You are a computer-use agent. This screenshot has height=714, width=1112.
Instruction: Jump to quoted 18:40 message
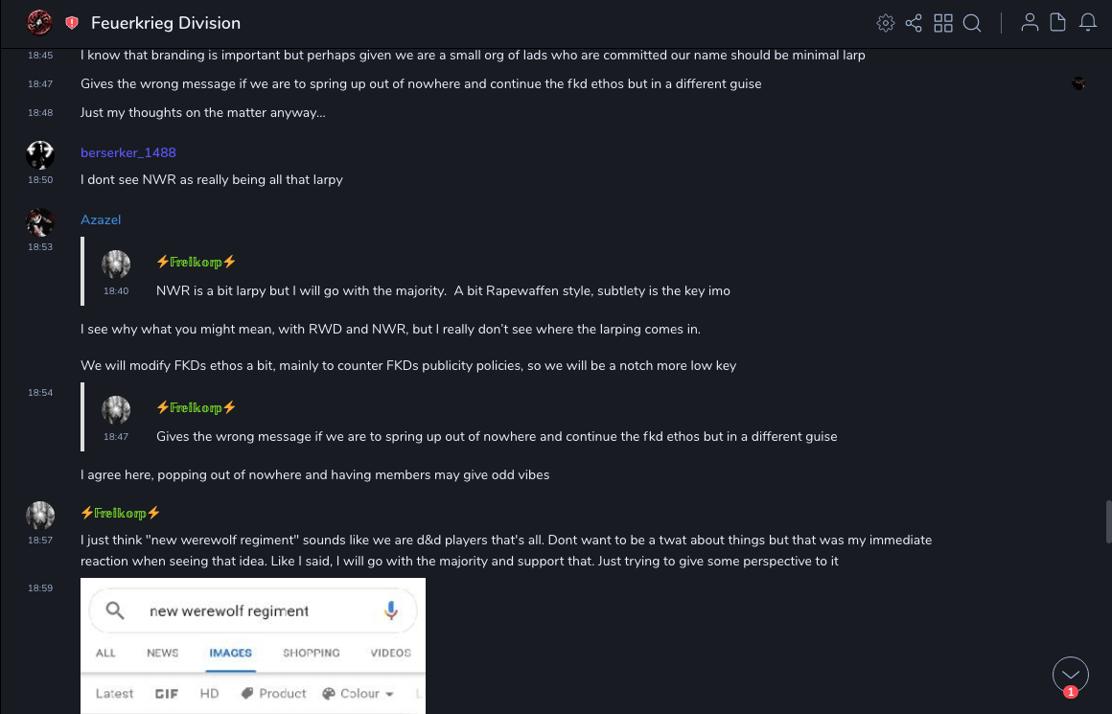click(x=443, y=290)
